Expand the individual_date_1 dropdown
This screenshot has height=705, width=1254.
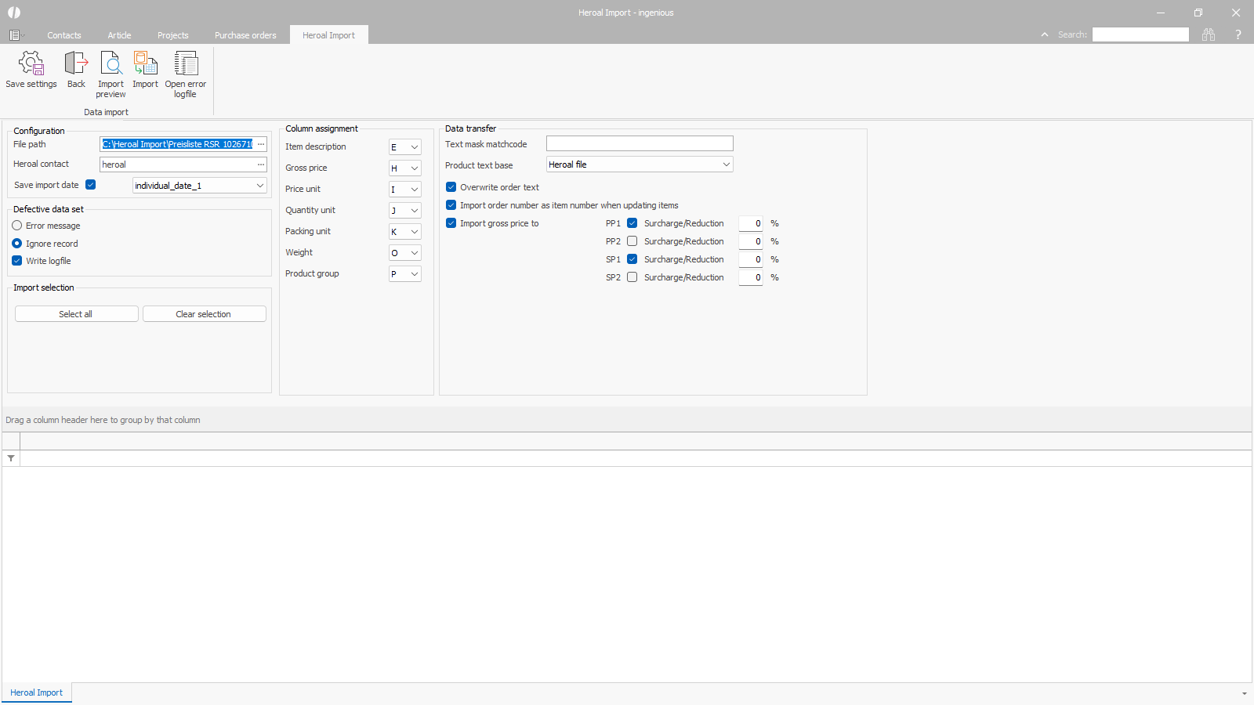(x=259, y=186)
